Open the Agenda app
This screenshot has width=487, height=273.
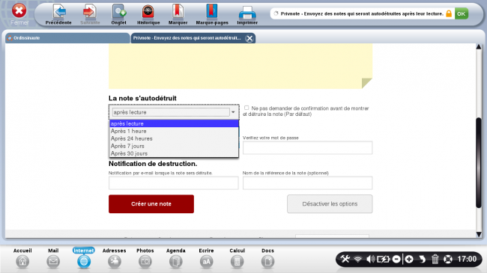pyautogui.click(x=176, y=262)
